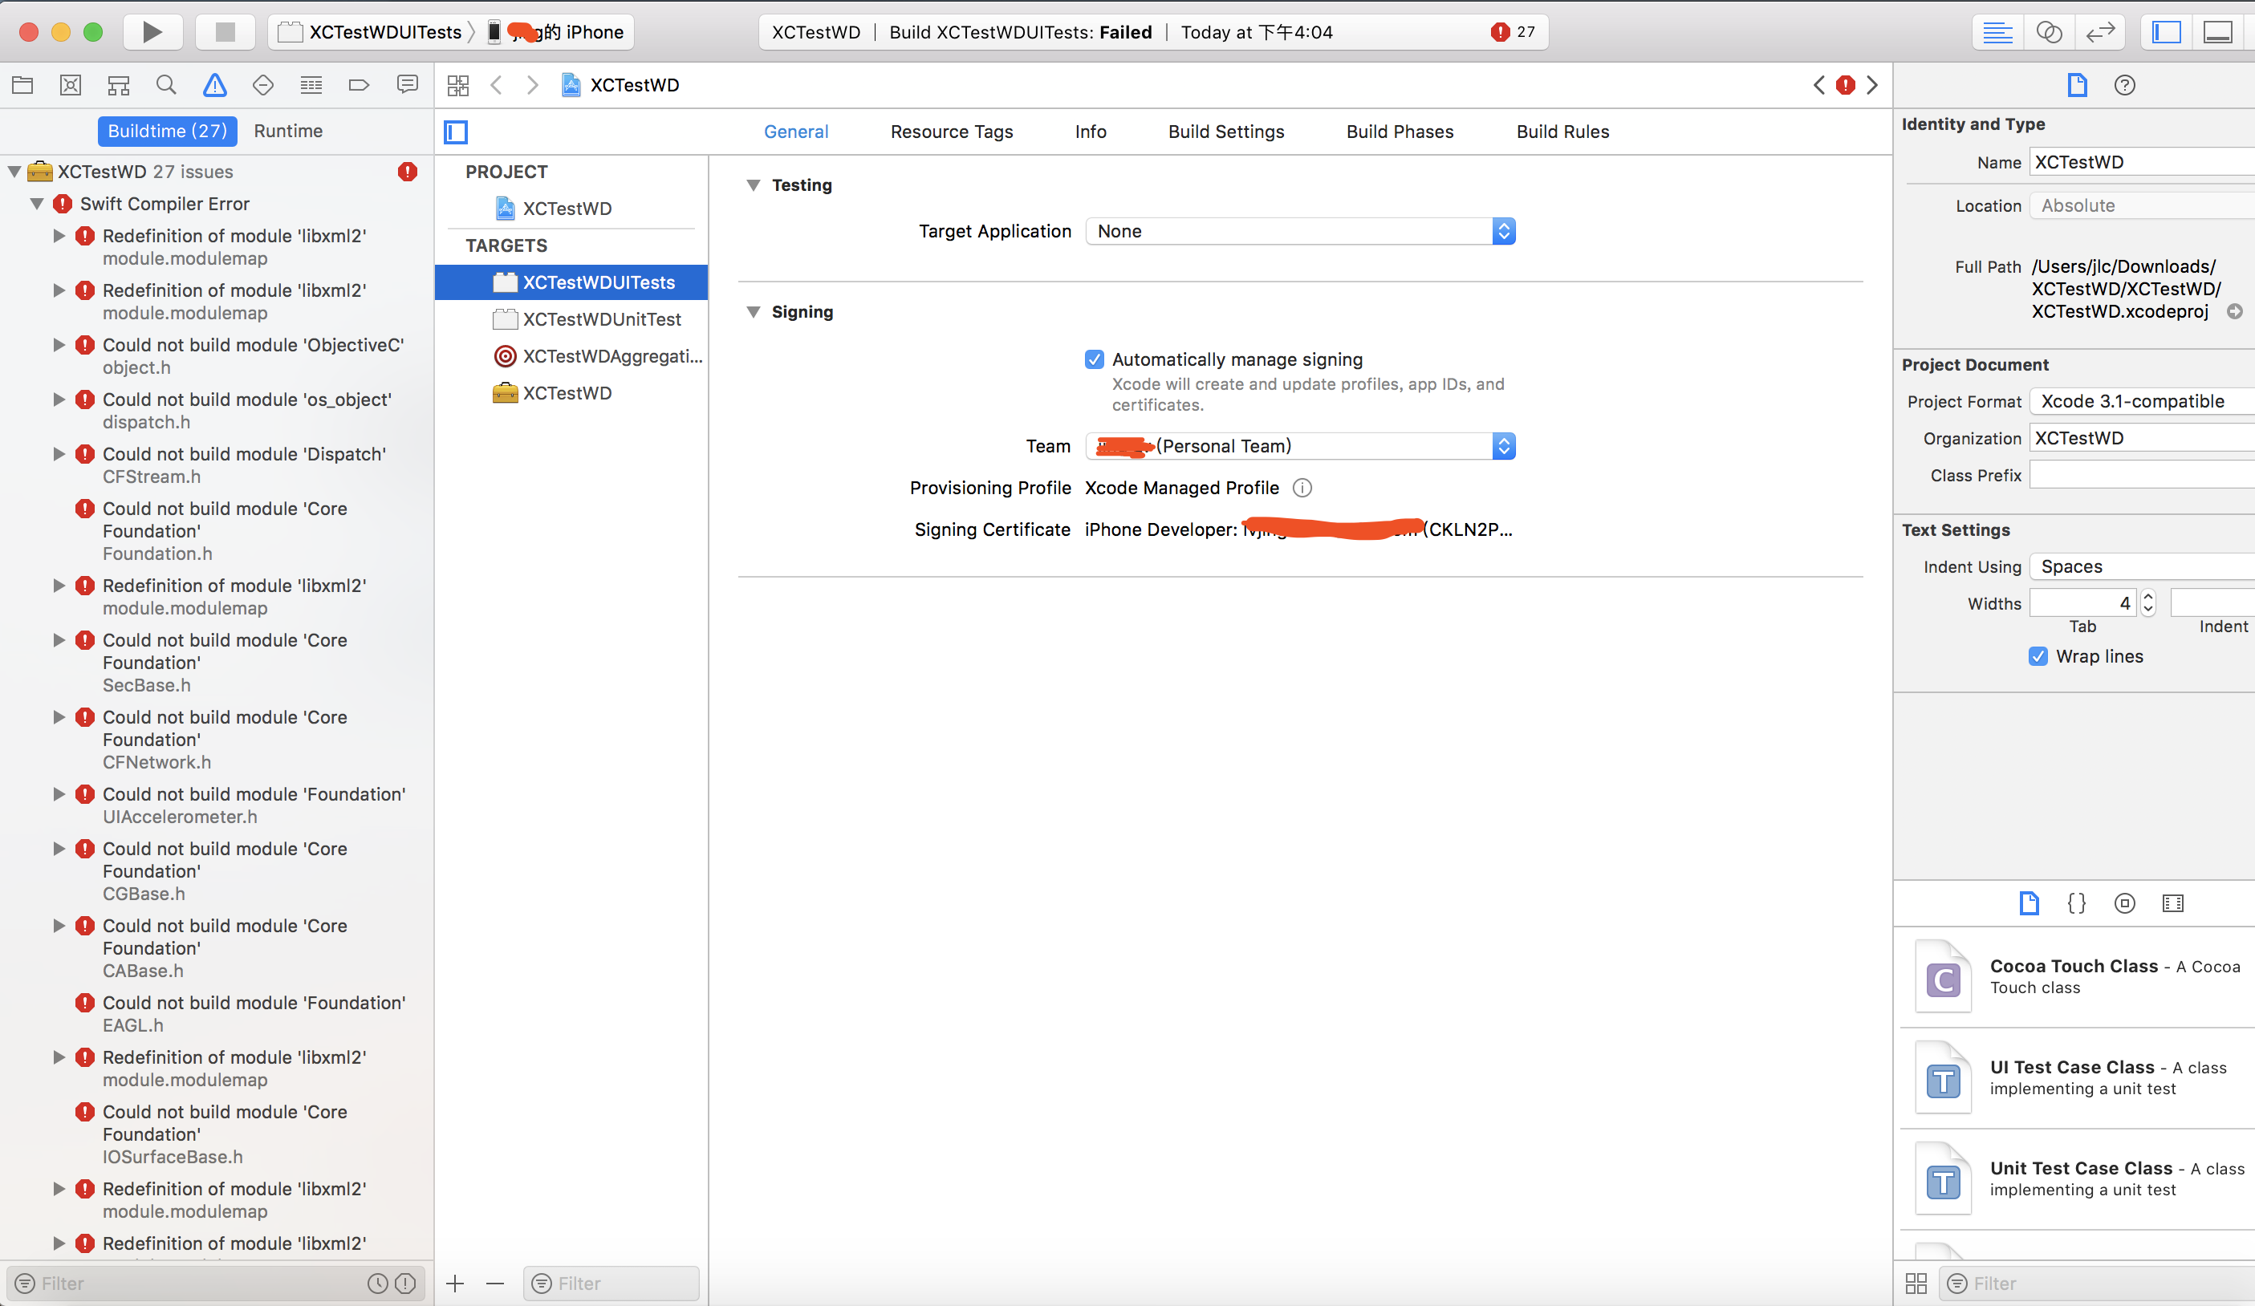
Task: Switch to the Build Settings tab
Action: coord(1226,132)
